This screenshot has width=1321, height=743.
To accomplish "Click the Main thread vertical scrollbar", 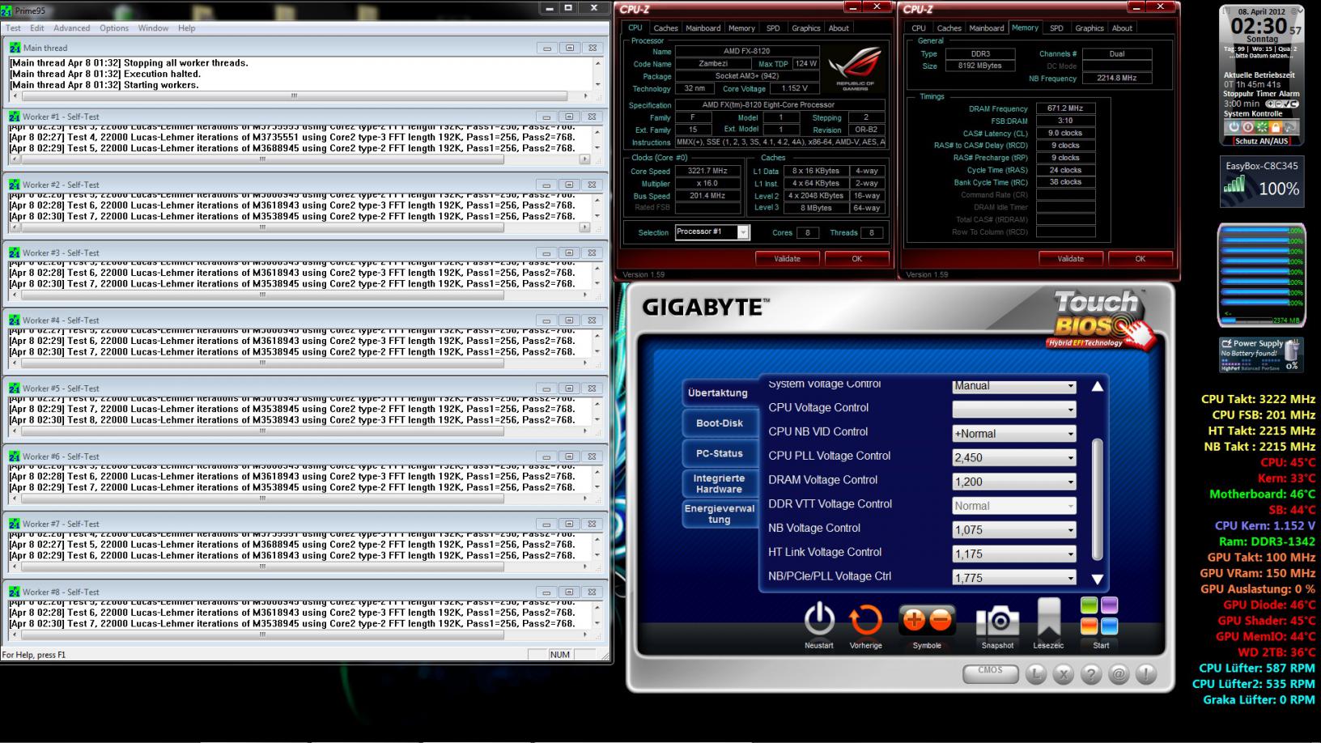I will click(597, 74).
